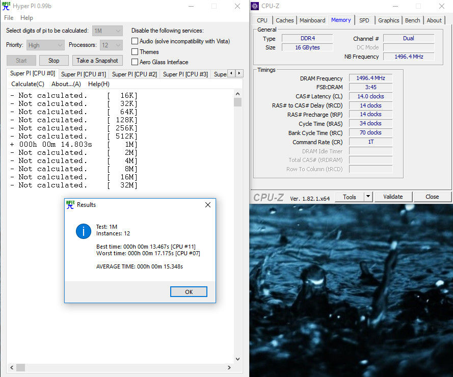
Task: Click the horizontal scrollbar thumb at bottom
Action: pyautogui.click(x=20, y=367)
